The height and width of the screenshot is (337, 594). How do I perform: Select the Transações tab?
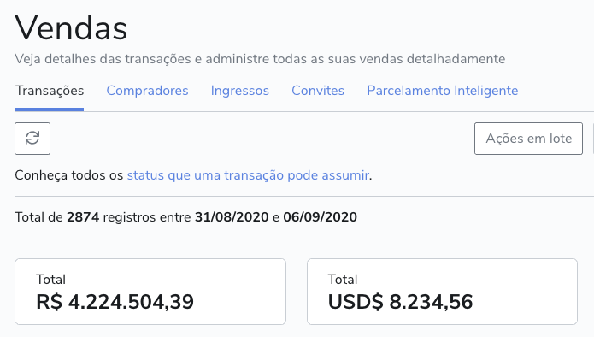pos(50,91)
